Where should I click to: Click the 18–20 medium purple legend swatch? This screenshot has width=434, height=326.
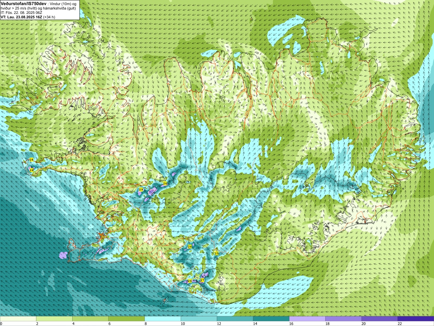pyautogui.click(x=343, y=319)
